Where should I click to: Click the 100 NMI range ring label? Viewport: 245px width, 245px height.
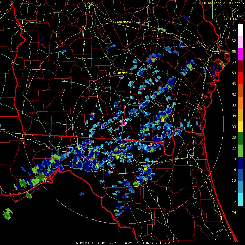tap(122, 22)
